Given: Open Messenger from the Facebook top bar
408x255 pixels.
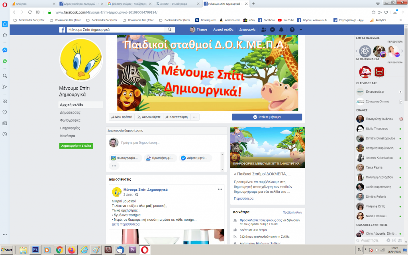Looking at the screenshot, I should point(273,30).
